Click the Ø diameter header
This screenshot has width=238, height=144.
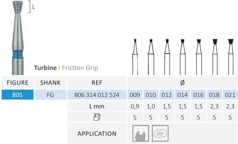[183, 83]
